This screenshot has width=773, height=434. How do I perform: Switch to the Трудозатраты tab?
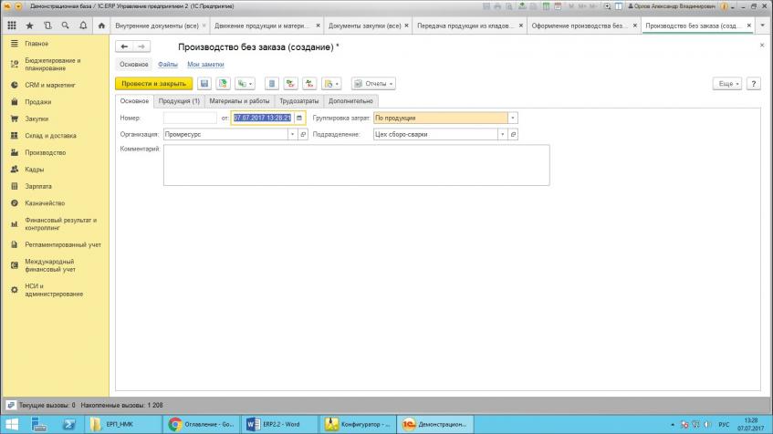(x=299, y=101)
